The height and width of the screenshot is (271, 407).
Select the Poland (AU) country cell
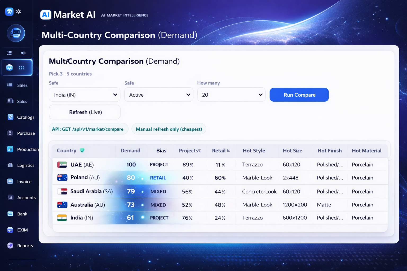[x=85, y=177]
